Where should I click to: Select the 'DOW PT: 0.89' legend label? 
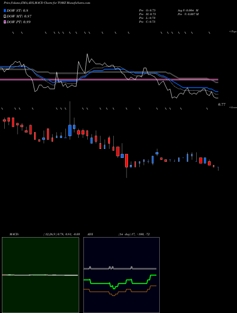click(x=18, y=22)
